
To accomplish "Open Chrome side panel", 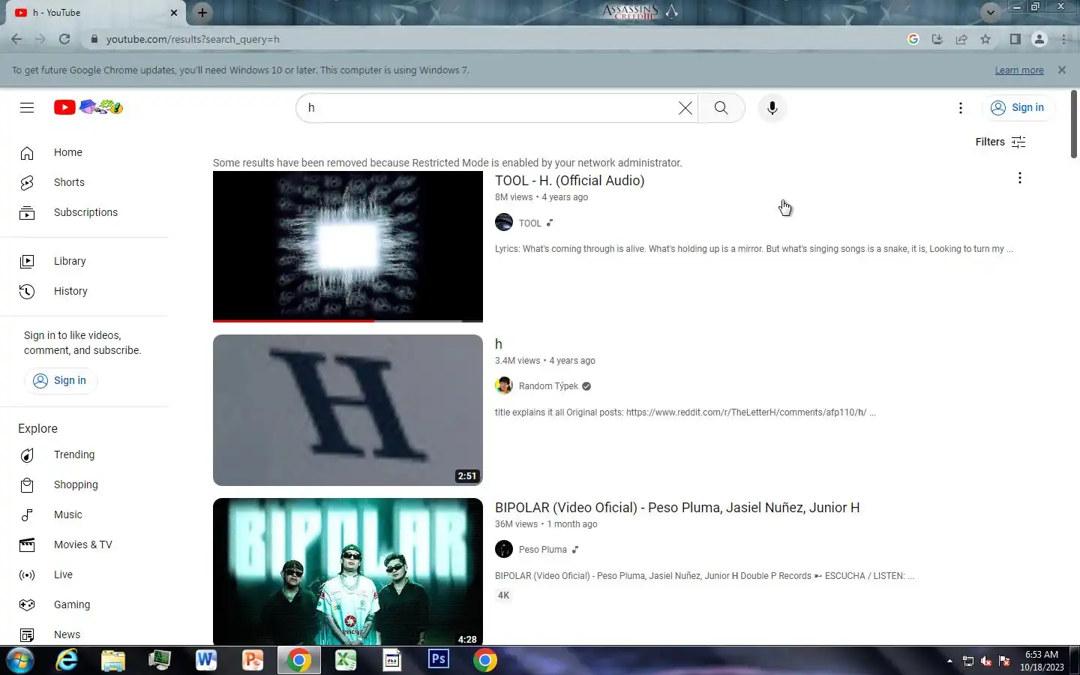I will point(1015,39).
